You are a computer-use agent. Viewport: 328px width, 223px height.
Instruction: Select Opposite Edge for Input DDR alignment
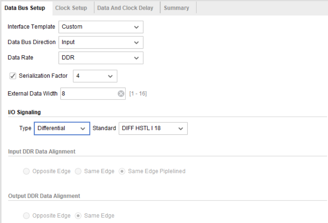coord(26,171)
